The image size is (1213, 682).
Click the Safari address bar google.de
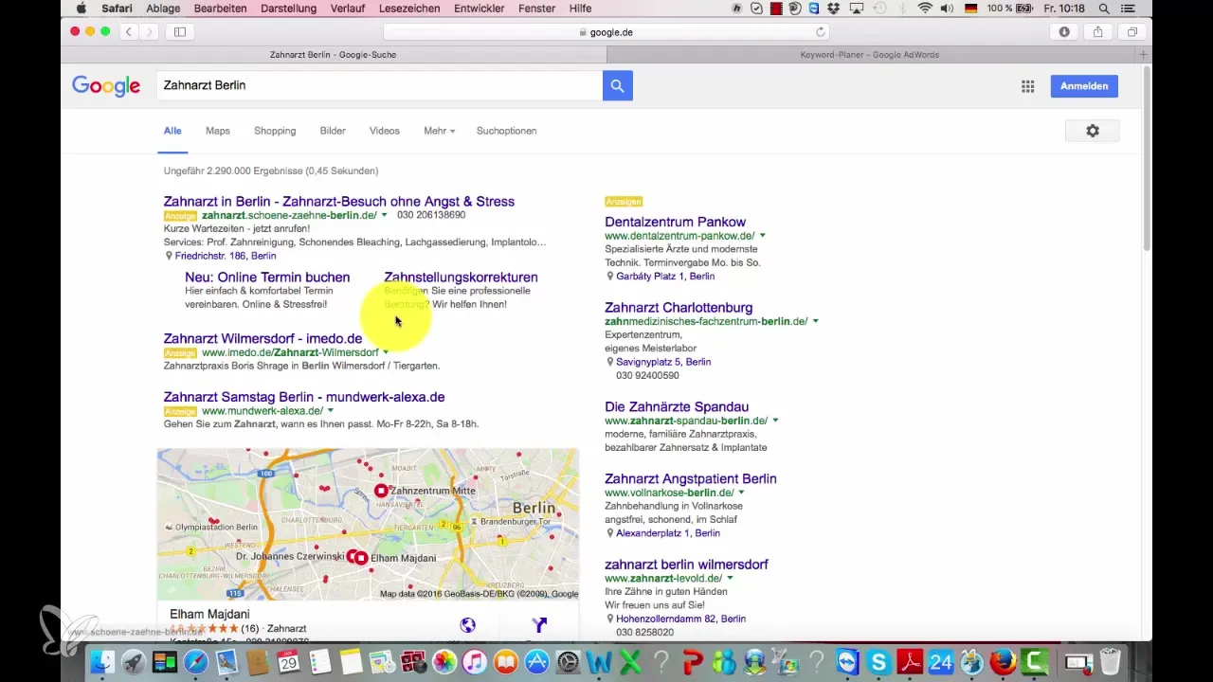[606, 32]
